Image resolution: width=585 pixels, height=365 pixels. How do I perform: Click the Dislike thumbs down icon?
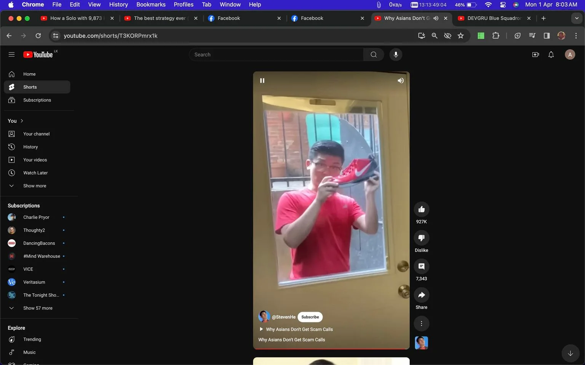point(421,238)
